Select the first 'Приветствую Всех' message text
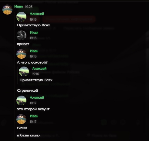This screenshot has width=149, height=141. point(34,25)
